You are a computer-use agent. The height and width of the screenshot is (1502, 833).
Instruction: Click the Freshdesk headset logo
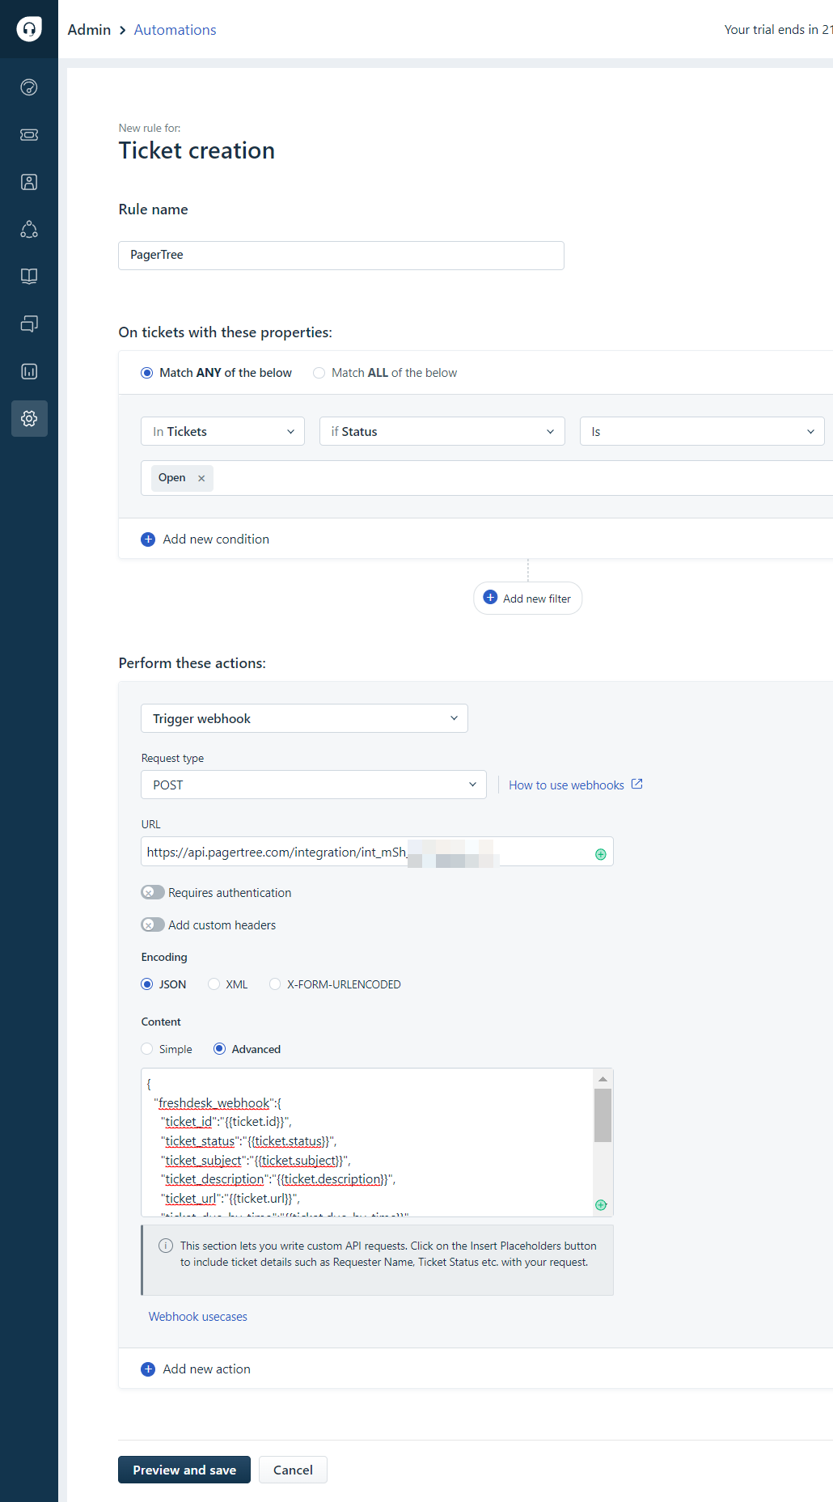click(x=29, y=29)
